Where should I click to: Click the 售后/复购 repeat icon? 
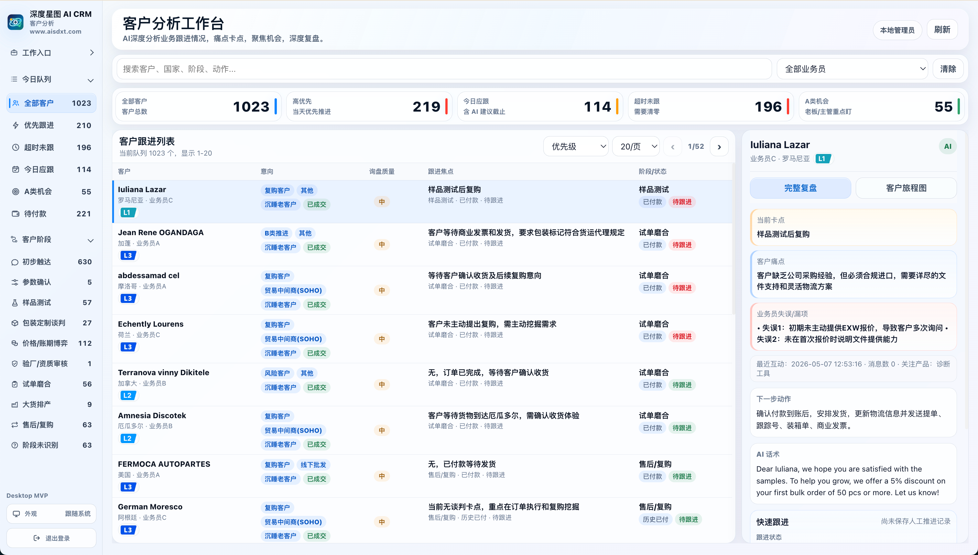click(15, 425)
